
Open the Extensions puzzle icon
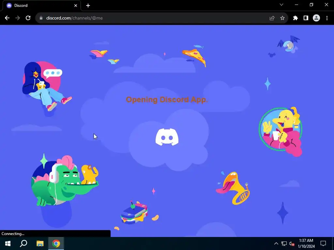[296, 18]
